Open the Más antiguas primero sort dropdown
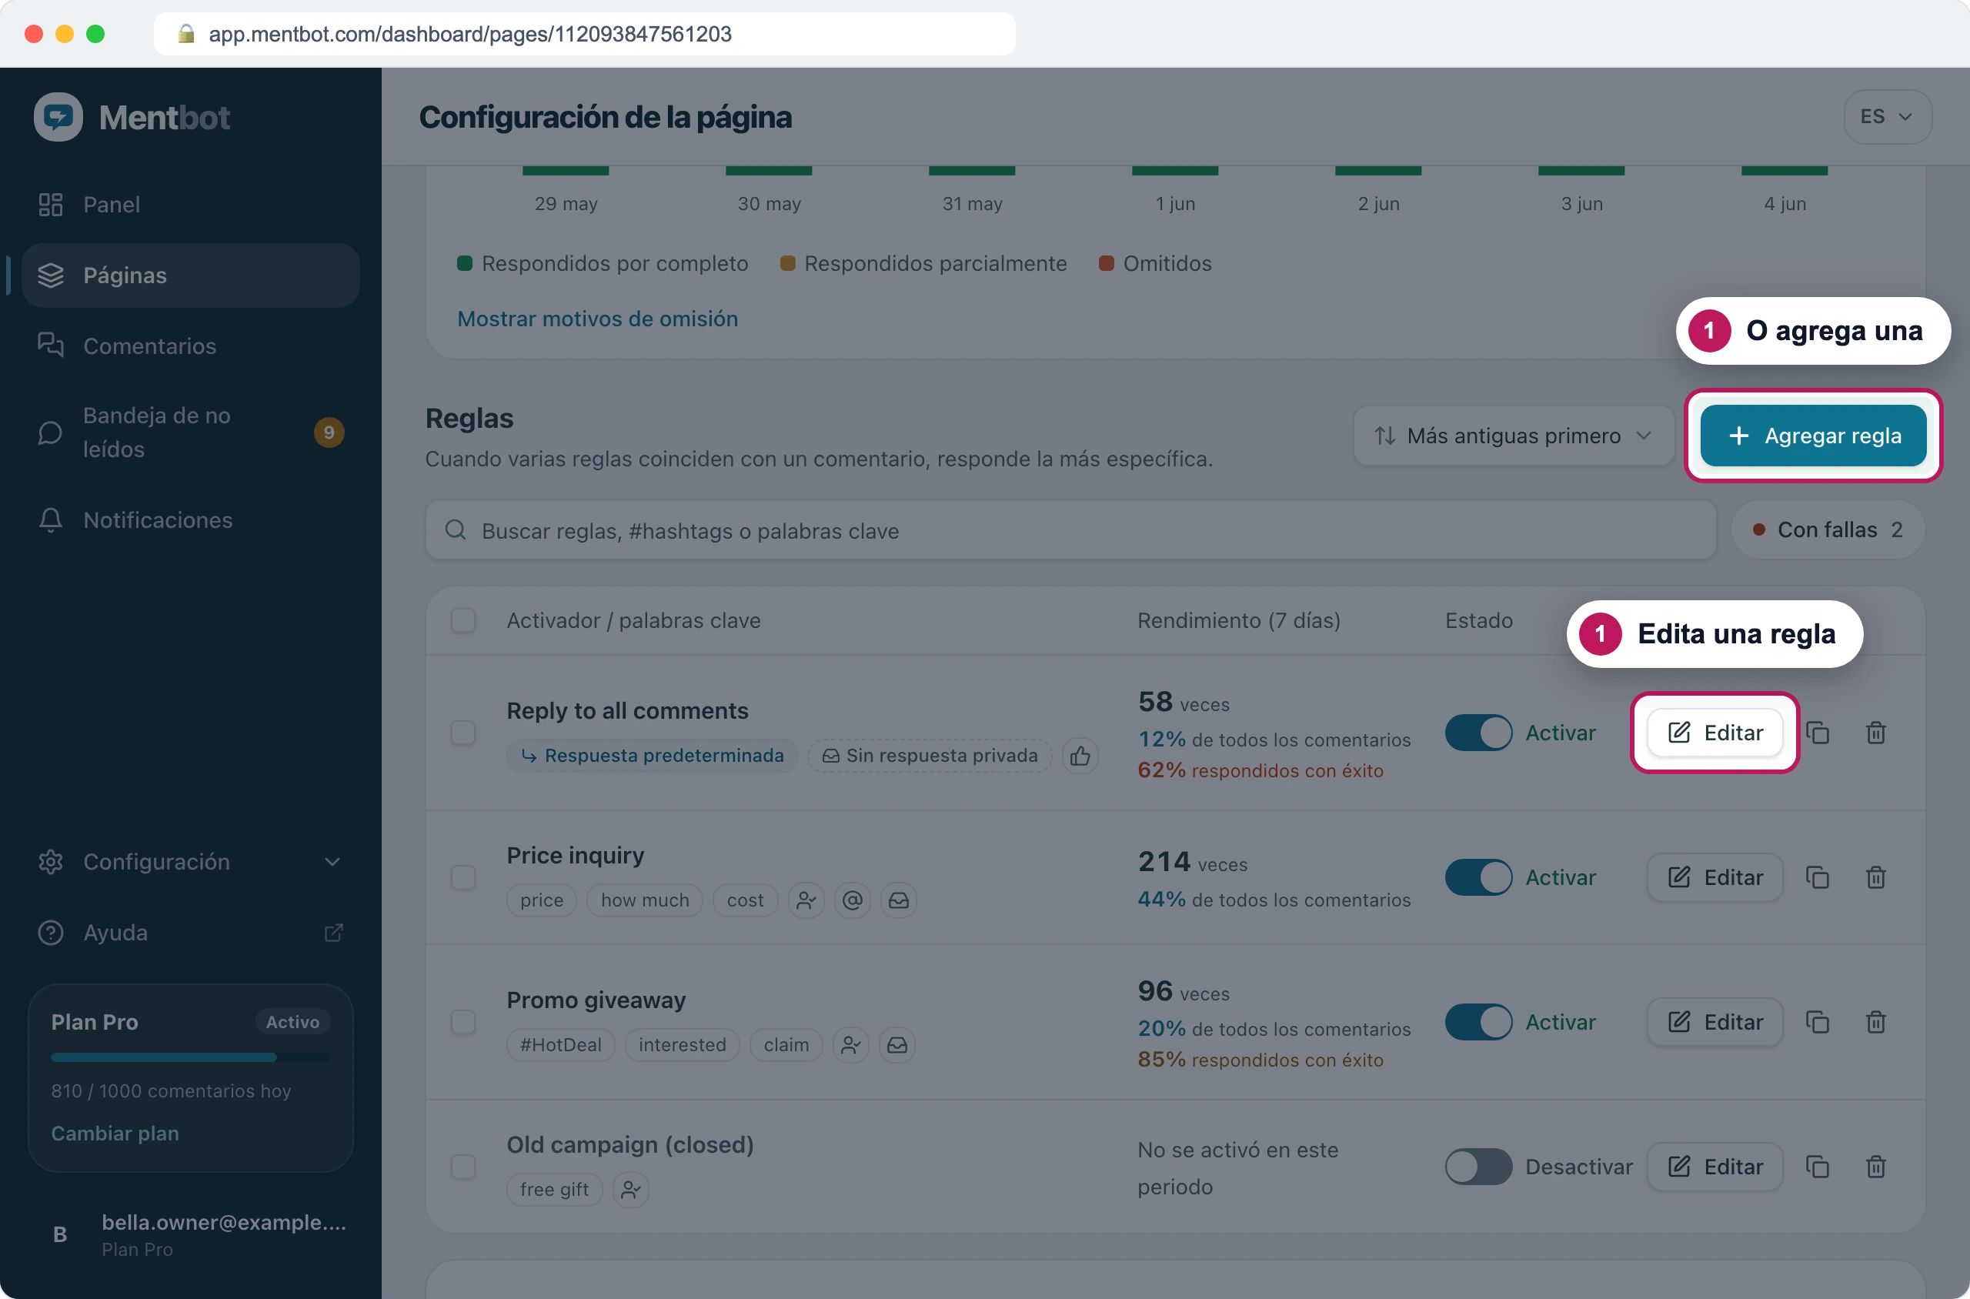 [x=1514, y=436]
